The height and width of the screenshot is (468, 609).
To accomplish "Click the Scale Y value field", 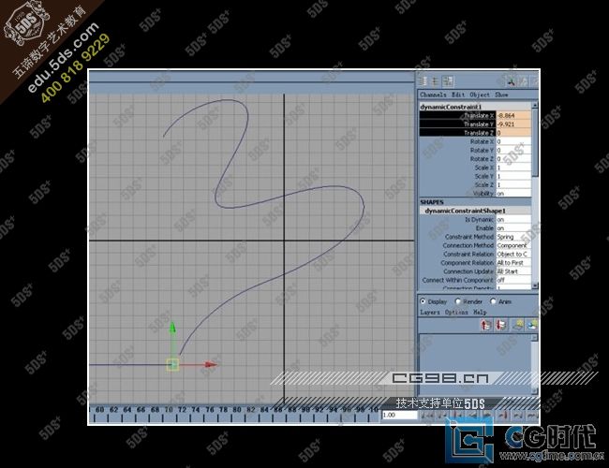I will [x=513, y=176].
